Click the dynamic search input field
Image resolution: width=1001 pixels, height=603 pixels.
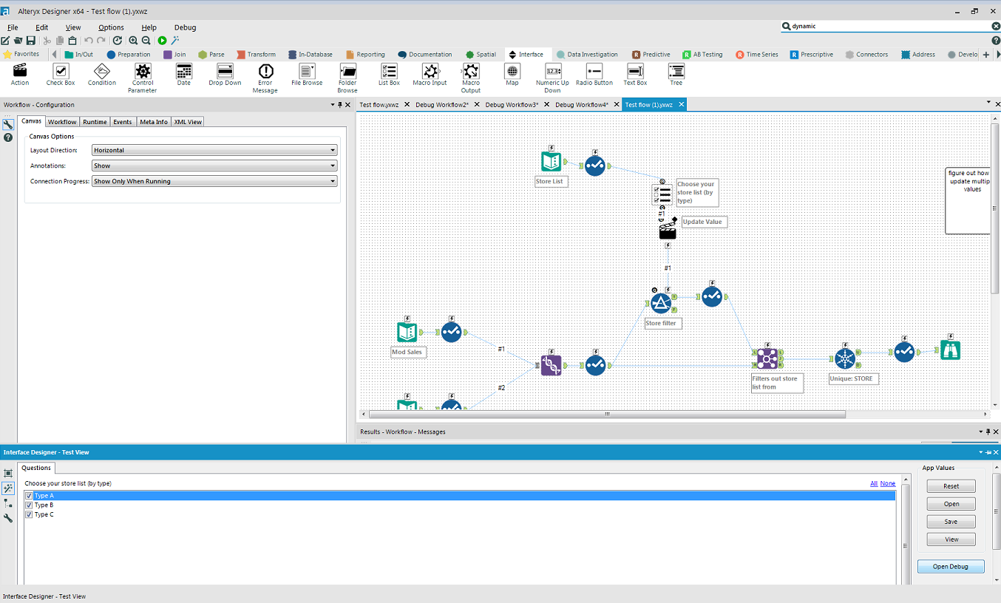[x=887, y=26]
